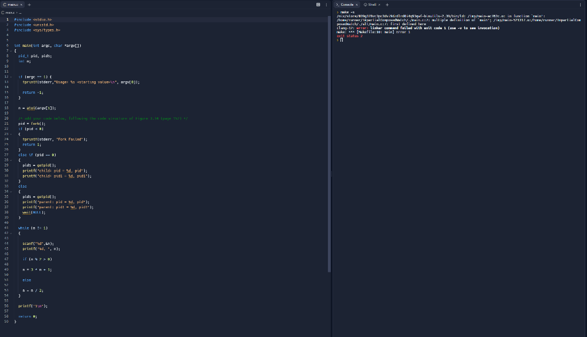Screen dimensions: 587x337
Task: Collapse the fork error block at line 23
Action: click(x=10, y=133)
